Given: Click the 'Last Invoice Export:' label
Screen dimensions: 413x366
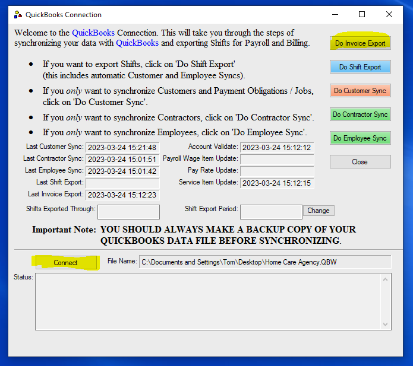Looking at the screenshot, I should coord(56,194).
